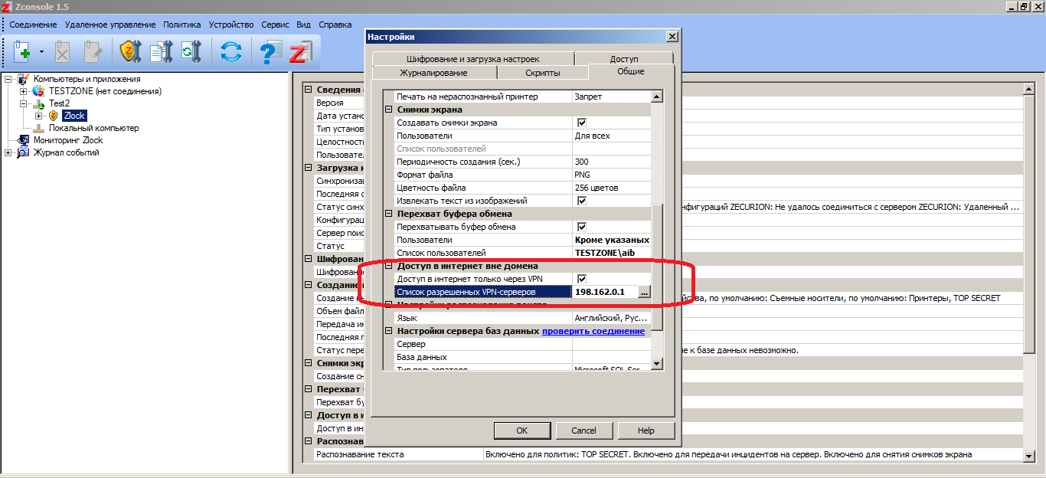Collapse Снимки экрана section in dialog

coord(388,110)
